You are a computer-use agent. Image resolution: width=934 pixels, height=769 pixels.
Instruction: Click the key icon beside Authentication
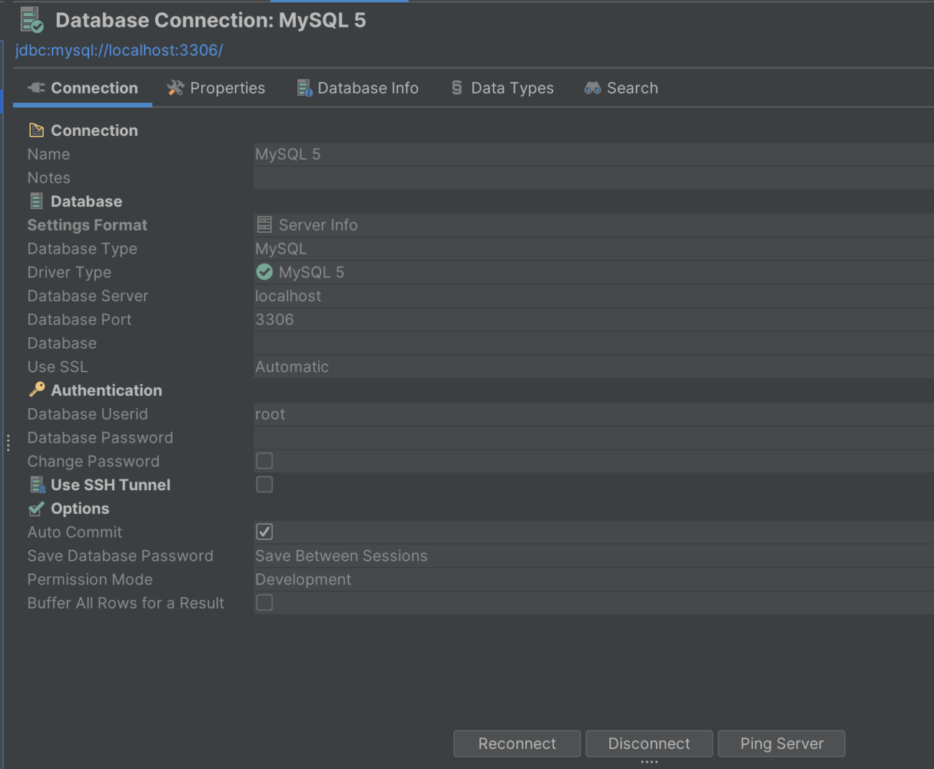[x=36, y=390]
